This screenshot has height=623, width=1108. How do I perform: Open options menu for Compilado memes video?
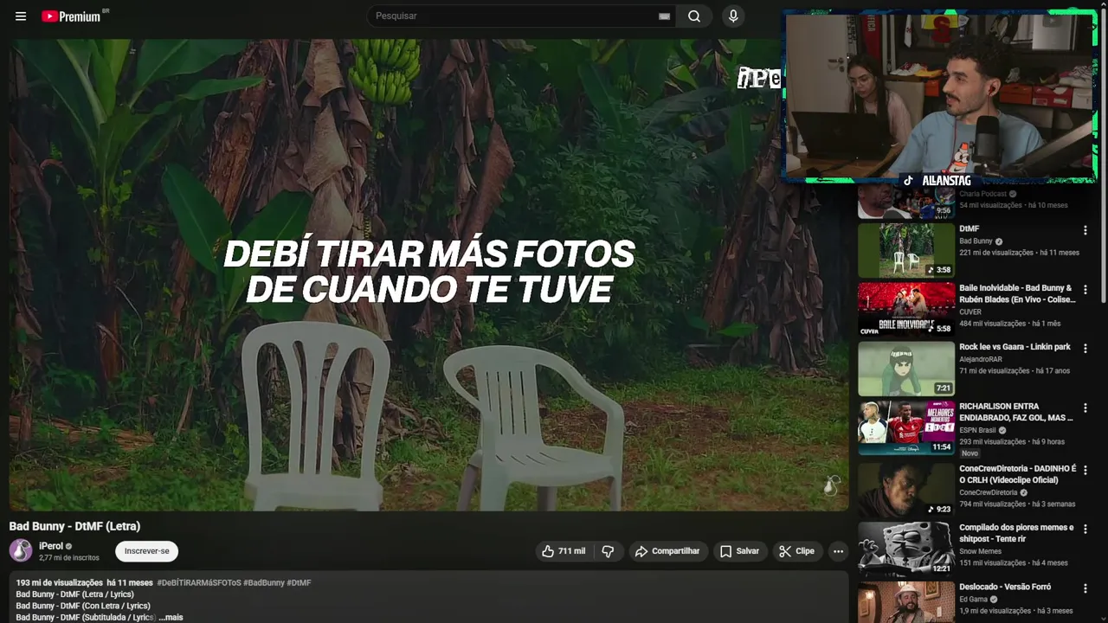[1085, 529]
